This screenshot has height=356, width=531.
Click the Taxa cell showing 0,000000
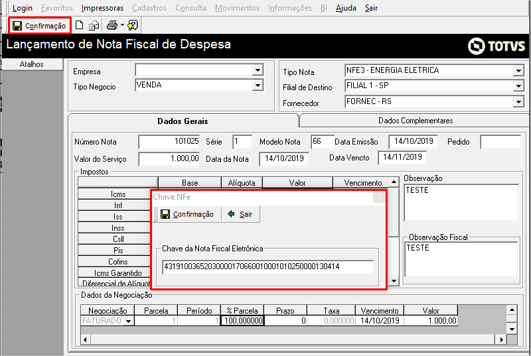331,320
